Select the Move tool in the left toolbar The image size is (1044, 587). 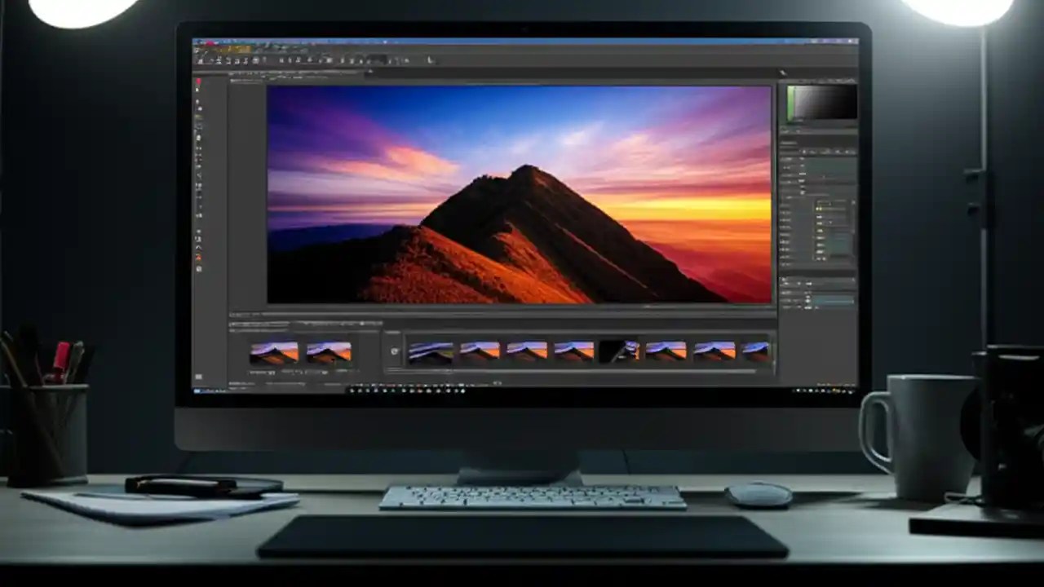[197, 83]
